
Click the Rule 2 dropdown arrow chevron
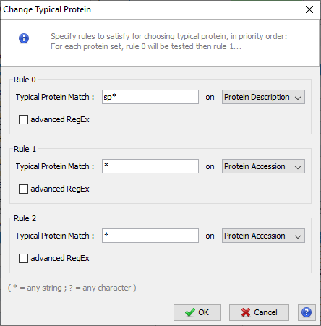pos(298,236)
